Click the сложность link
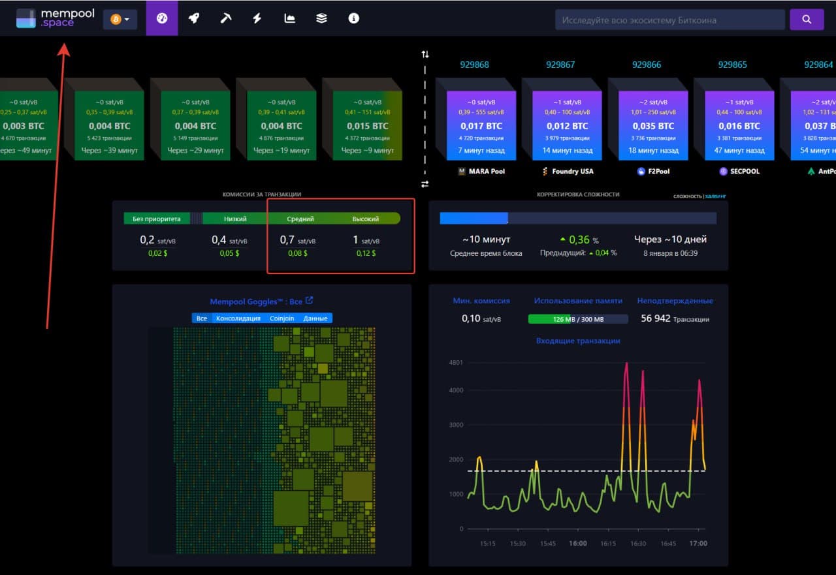 [688, 196]
